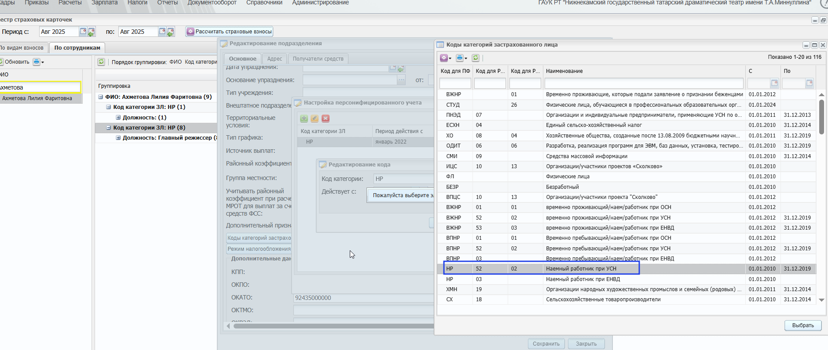
Task: Open calendar picker for 'Период с' field
Action: click(x=83, y=31)
